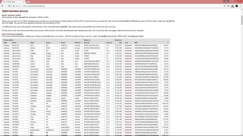
Task: Go back using the browser back arrow
Action: (x=2, y=6)
